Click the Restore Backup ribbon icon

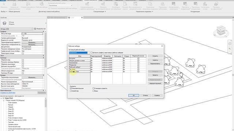135,4
